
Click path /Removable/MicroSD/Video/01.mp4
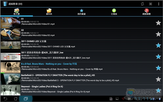(x=38, y=24)
